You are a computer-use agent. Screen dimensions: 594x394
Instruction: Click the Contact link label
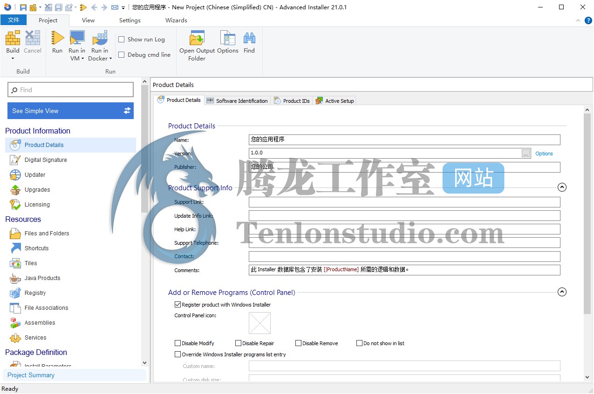pos(184,256)
